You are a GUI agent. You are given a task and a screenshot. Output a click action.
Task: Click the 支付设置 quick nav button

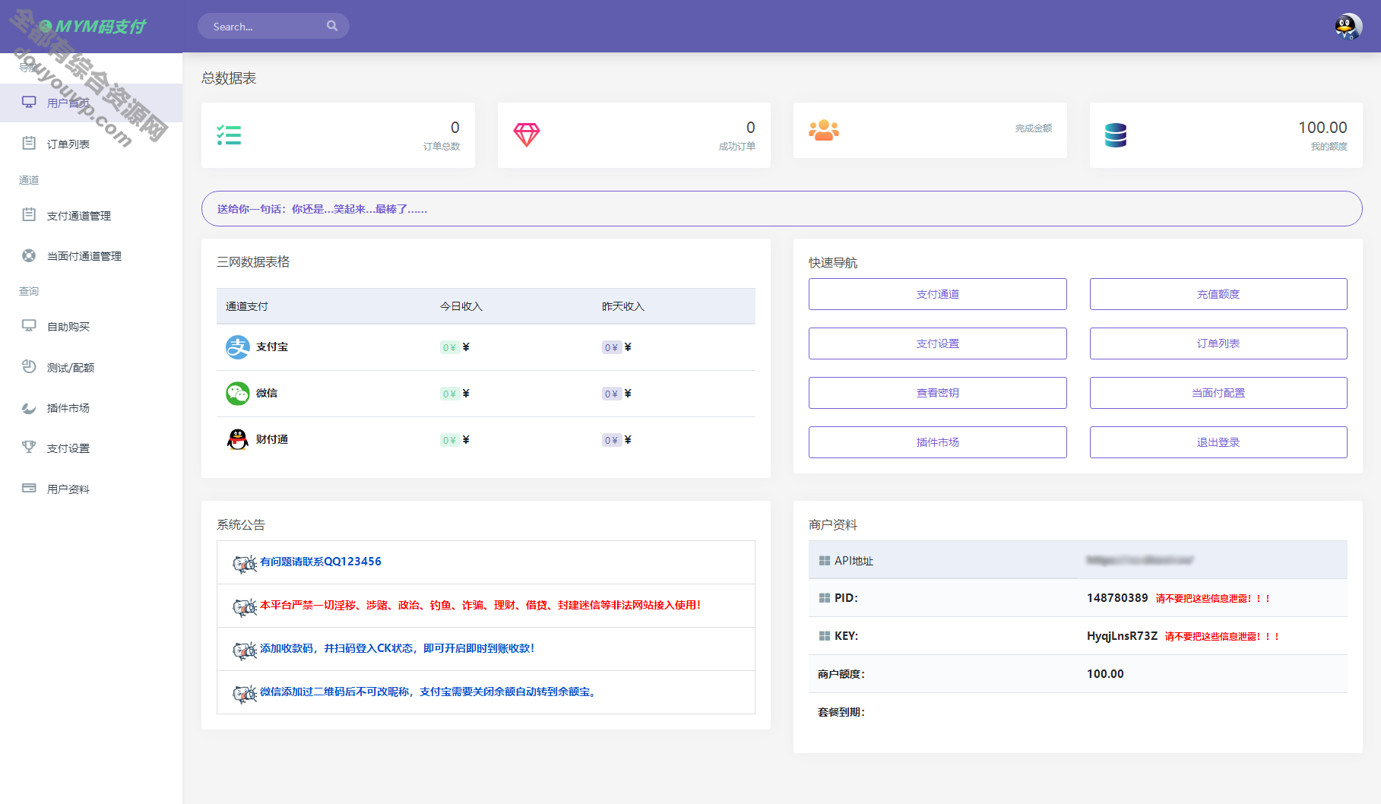(x=937, y=343)
